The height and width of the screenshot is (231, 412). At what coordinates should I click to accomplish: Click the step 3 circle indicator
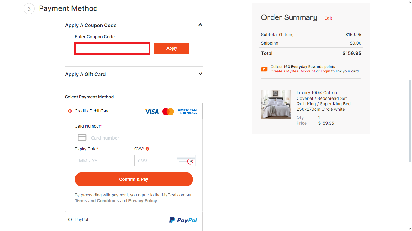tap(29, 9)
